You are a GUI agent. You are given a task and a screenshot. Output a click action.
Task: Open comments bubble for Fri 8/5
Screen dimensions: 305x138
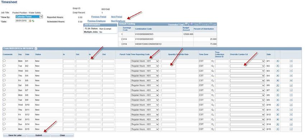click(4, 80)
